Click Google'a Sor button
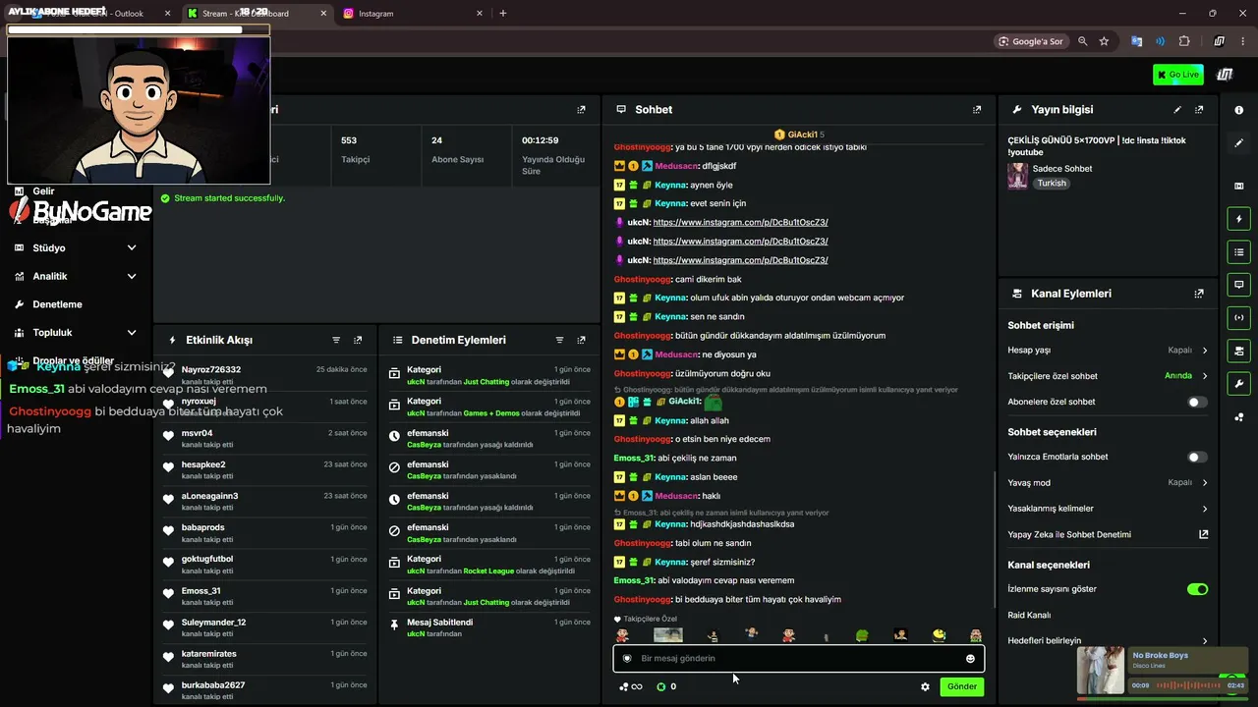This screenshot has height=707, width=1258. click(1030, 41)
